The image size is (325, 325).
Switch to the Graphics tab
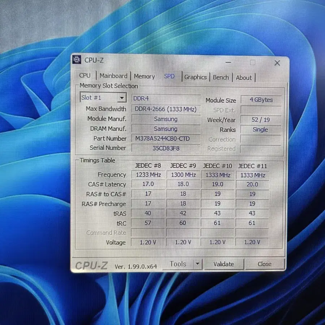(195, 77)
